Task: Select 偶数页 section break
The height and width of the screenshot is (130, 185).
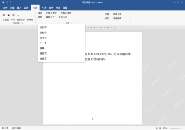Action: coord(61,53)
